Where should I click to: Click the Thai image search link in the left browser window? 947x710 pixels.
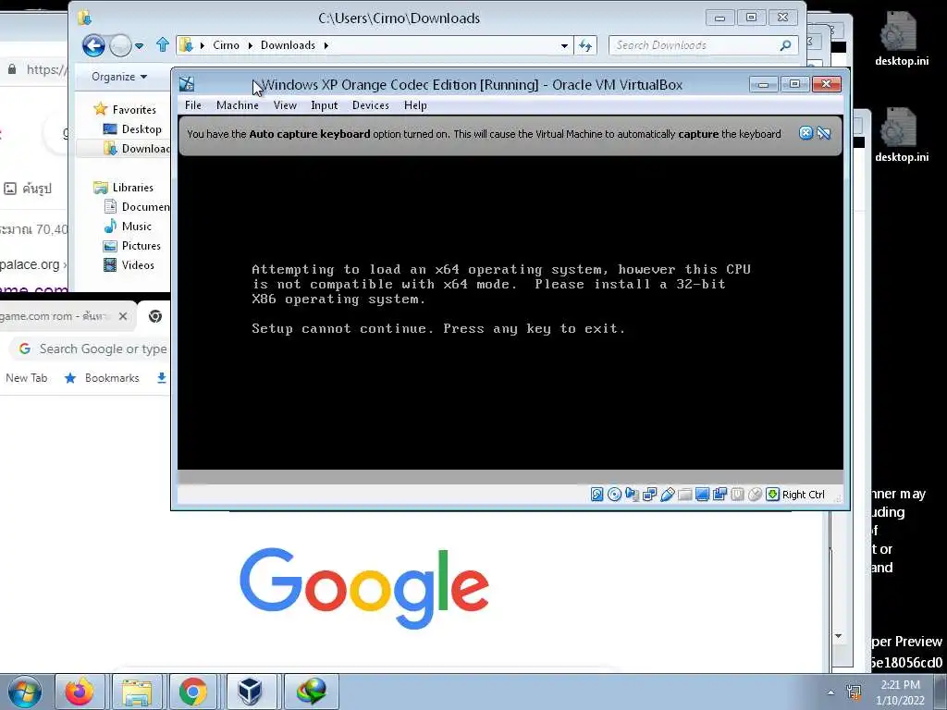coord(28,189)
